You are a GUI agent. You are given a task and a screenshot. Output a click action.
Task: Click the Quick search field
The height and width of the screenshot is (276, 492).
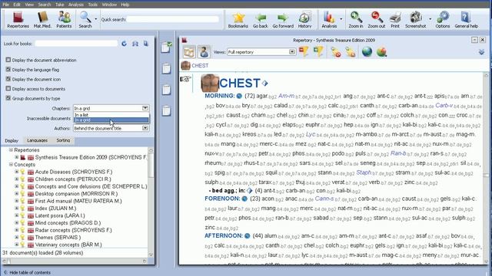coord(172,19)
